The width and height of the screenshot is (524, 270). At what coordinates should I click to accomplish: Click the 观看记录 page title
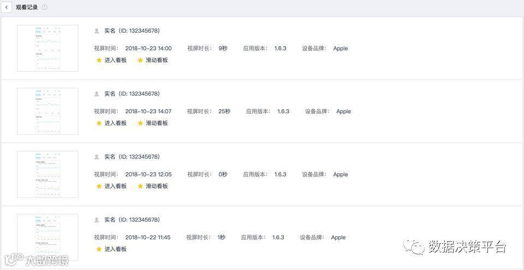coord(26,8)
